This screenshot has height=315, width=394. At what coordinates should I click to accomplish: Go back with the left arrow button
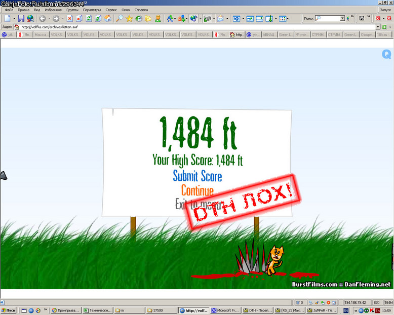click(43, 19)
